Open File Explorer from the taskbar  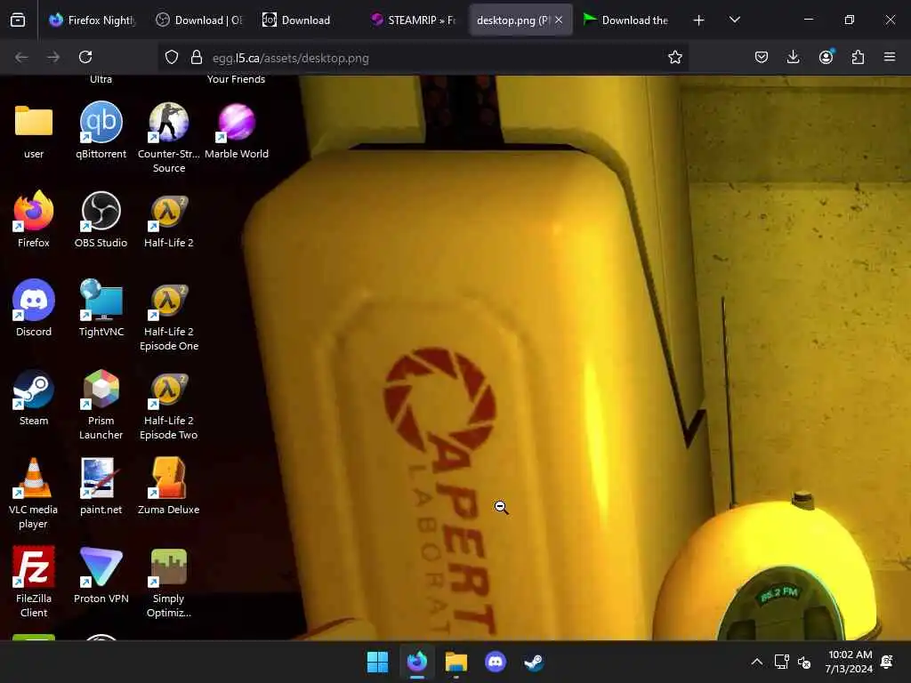coord(456,662)
